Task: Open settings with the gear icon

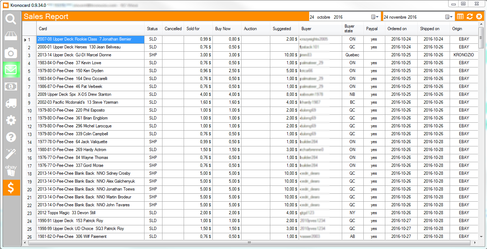Action: 11,120
